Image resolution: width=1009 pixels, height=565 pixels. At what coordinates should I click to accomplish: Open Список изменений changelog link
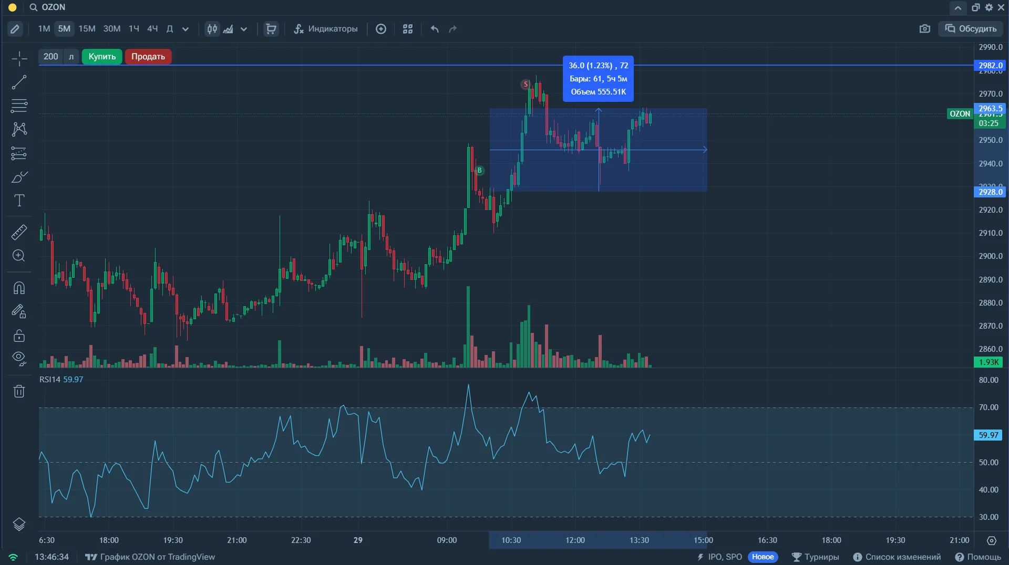pos(897,557)
